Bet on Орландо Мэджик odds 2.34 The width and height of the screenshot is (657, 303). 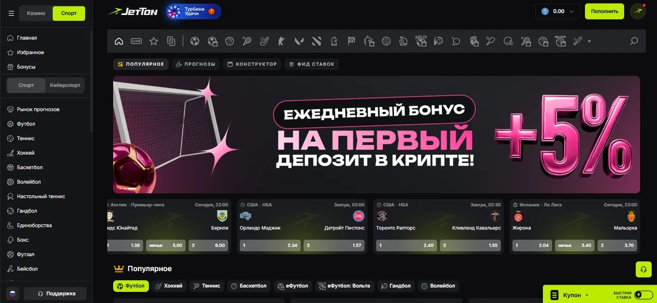[x=270, y=245]
